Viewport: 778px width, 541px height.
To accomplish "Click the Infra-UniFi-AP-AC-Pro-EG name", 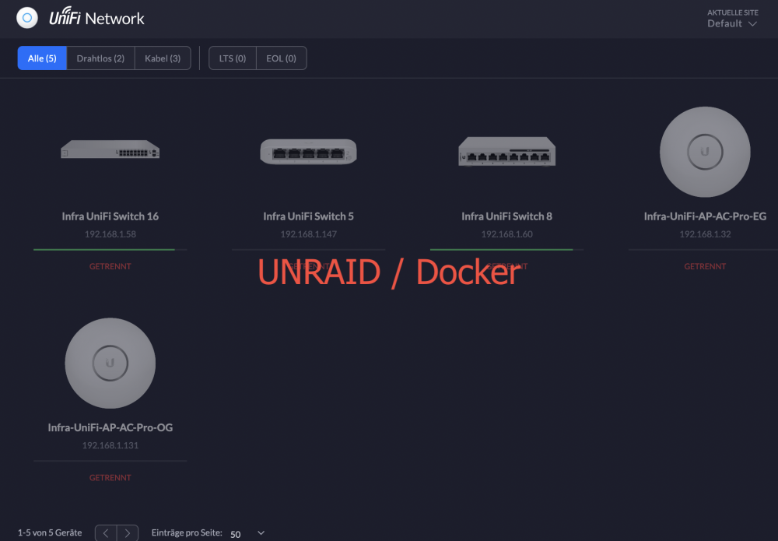I will click(x=705, y=216).
